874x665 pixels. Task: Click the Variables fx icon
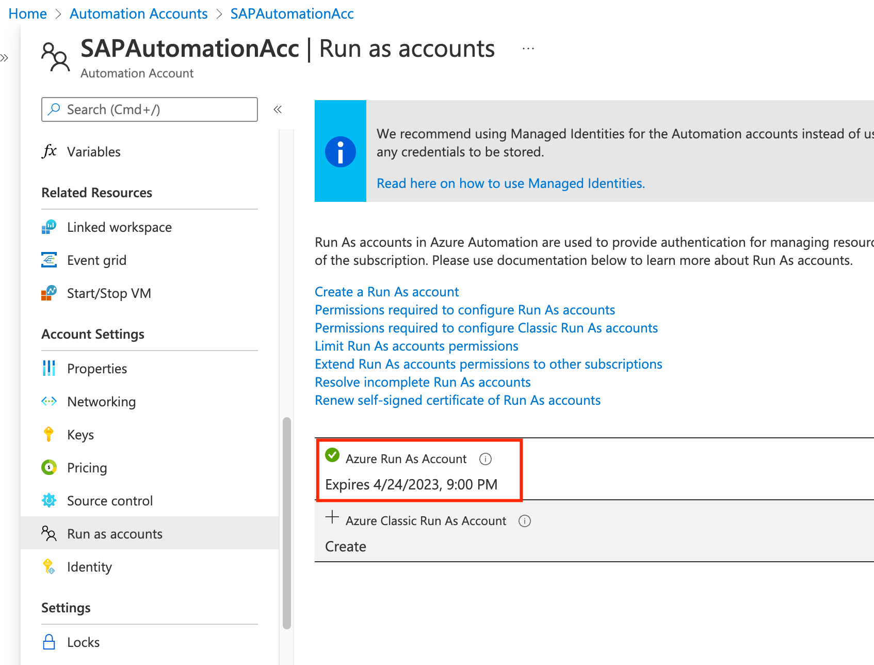point(49,151)
